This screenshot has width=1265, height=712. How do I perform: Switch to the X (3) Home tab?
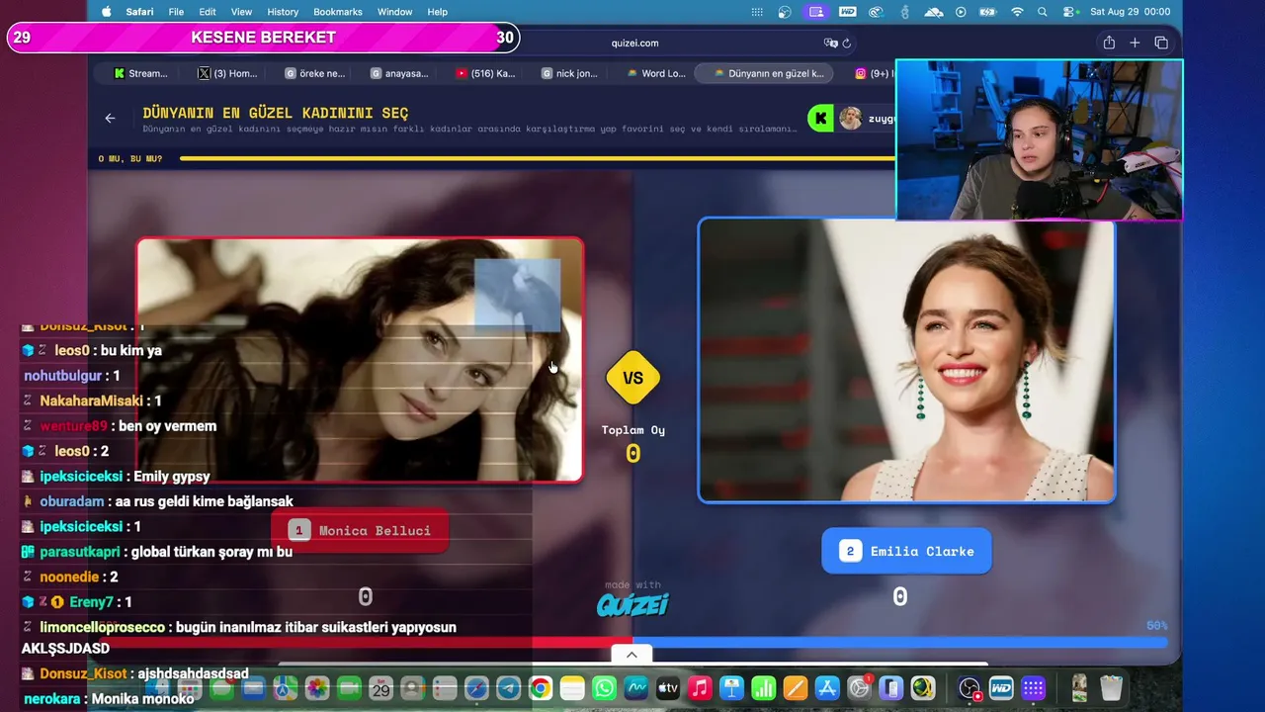click(x=227, y=73)
